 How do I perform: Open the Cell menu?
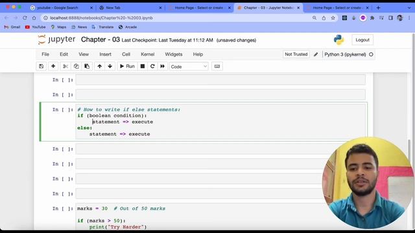[126, 54]
